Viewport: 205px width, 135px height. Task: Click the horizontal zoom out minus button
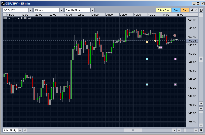coord(179,130)
